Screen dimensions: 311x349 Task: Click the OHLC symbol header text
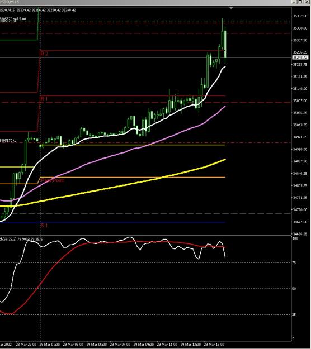tap(38, 10)
